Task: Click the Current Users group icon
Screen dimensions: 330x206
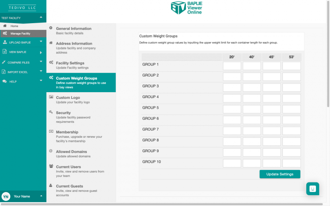Action: click(51, 166)
